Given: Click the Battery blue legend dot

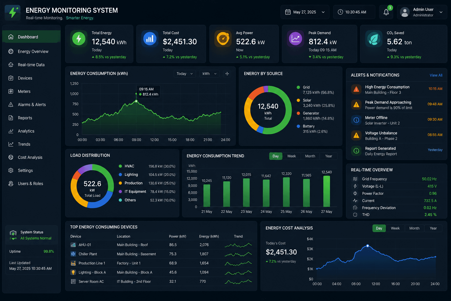Looking at the screenshot, I should click(298, 126).
